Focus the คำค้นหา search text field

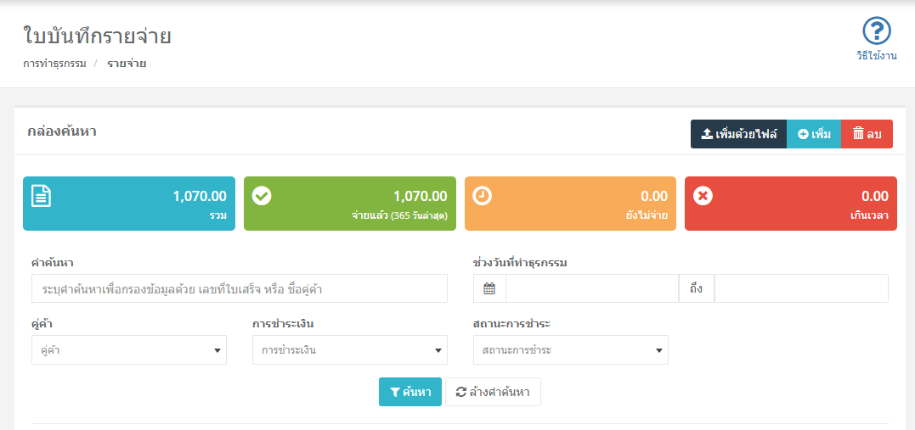coord(240,288)
